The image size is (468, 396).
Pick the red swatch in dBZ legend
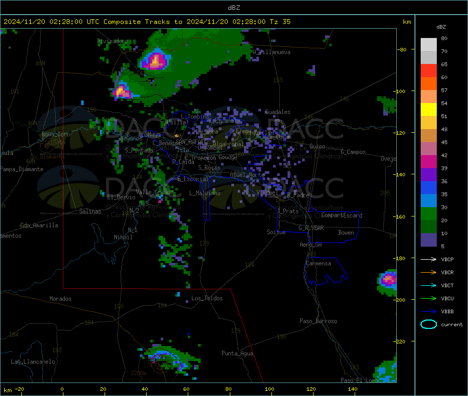[x=428, y=70]
